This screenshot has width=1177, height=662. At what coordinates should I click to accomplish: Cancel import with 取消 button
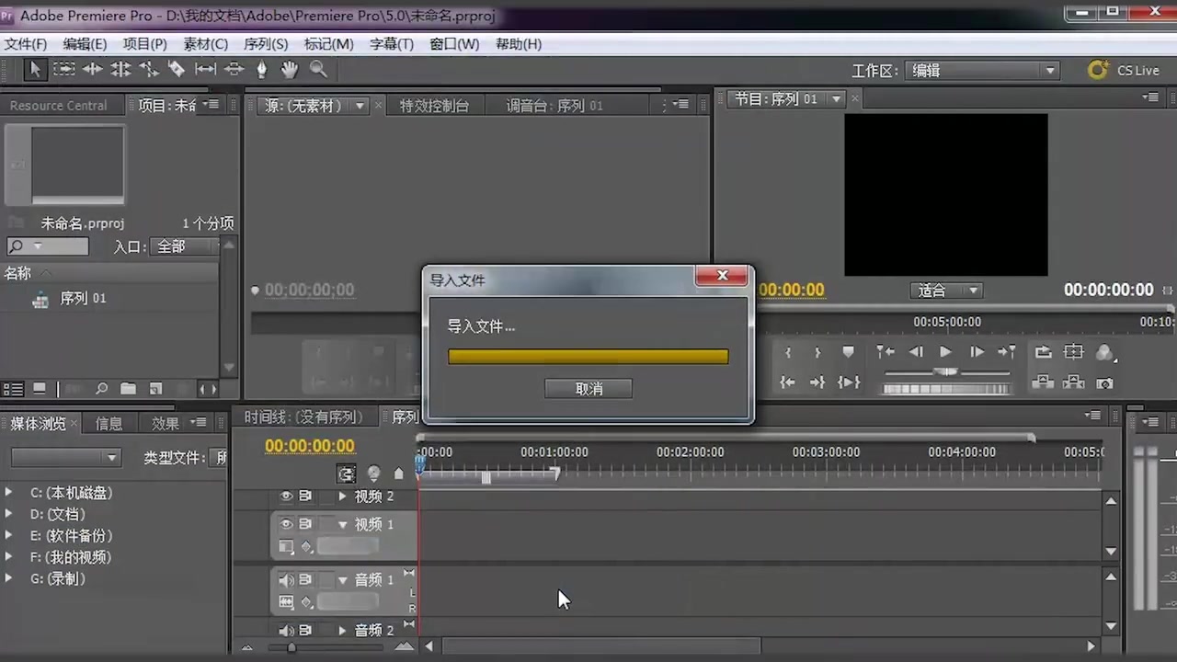click(x=588, y=389)
